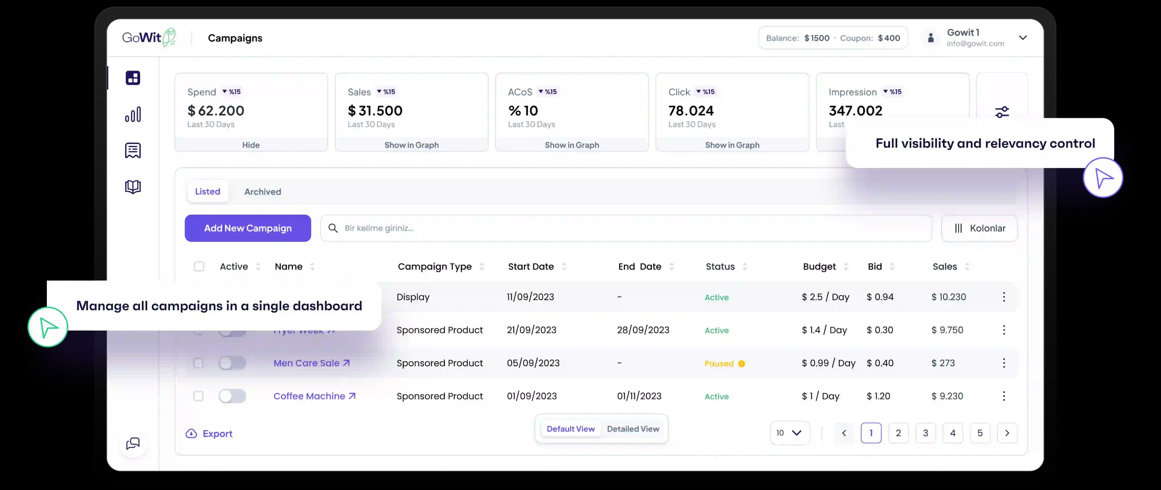Screen dimensions: 1161x490
Task: Switch to the Listed tab
Action: coord(207,192)
